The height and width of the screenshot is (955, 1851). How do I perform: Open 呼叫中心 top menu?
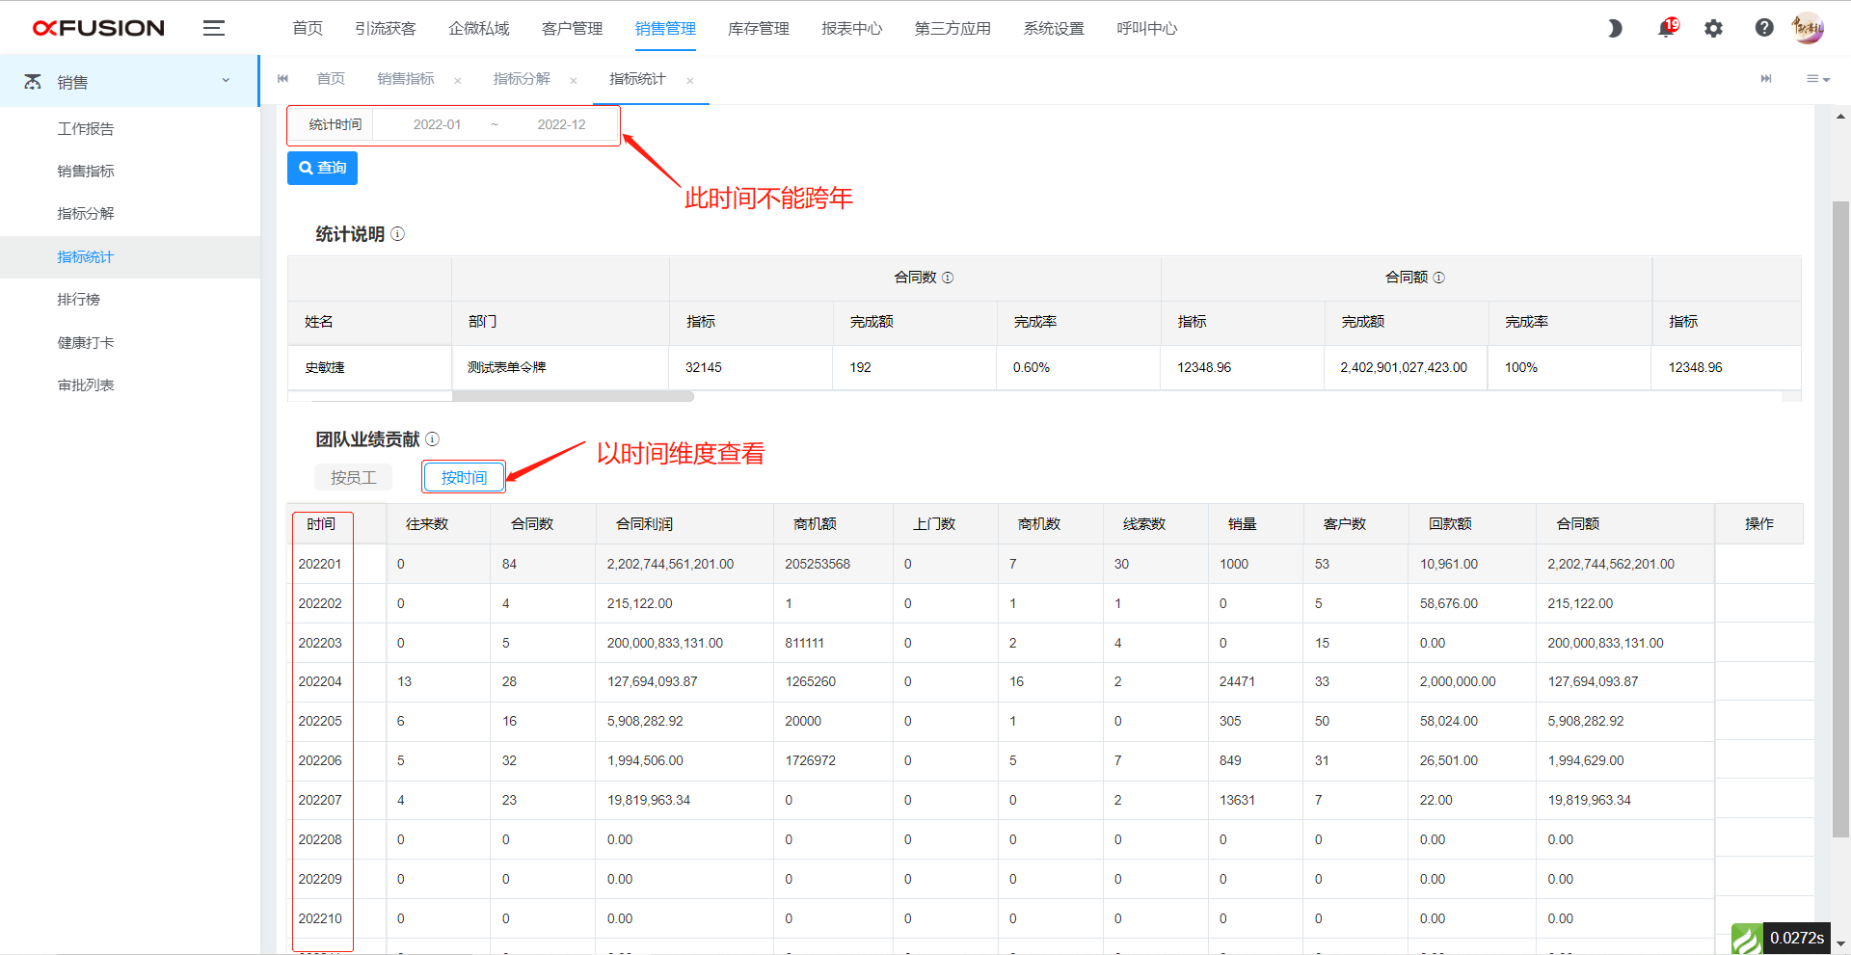coord(1147,29)
